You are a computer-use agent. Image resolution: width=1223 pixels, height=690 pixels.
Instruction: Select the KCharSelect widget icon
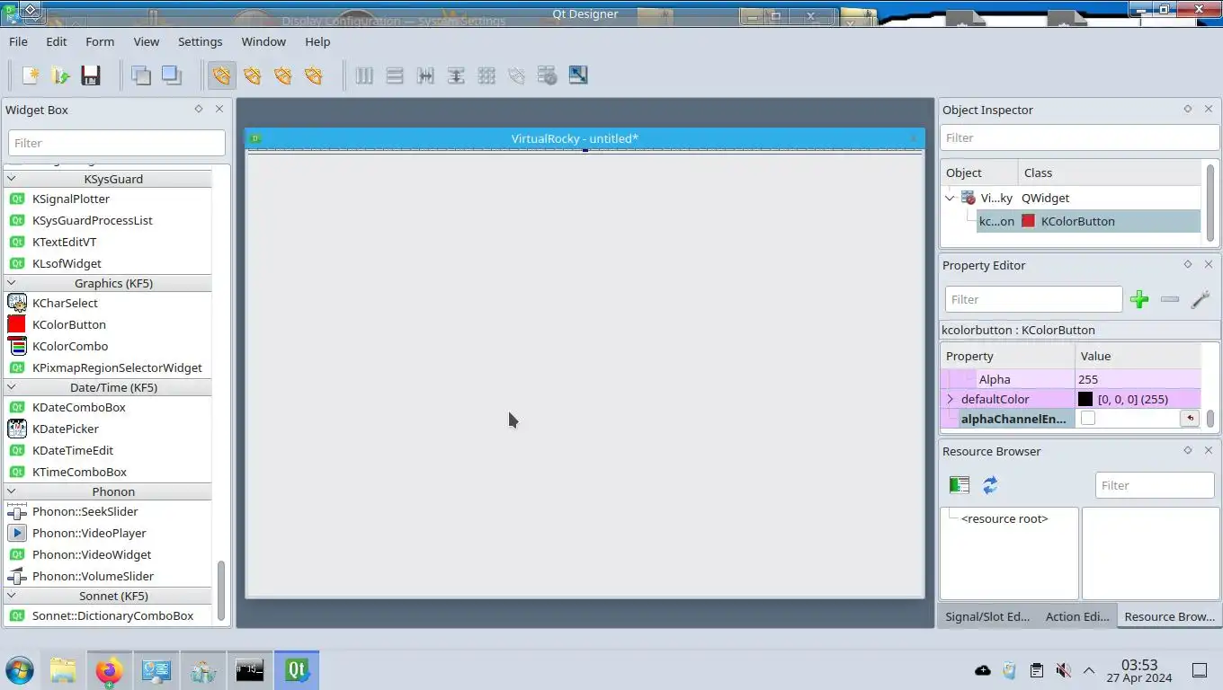click(16, 303)
